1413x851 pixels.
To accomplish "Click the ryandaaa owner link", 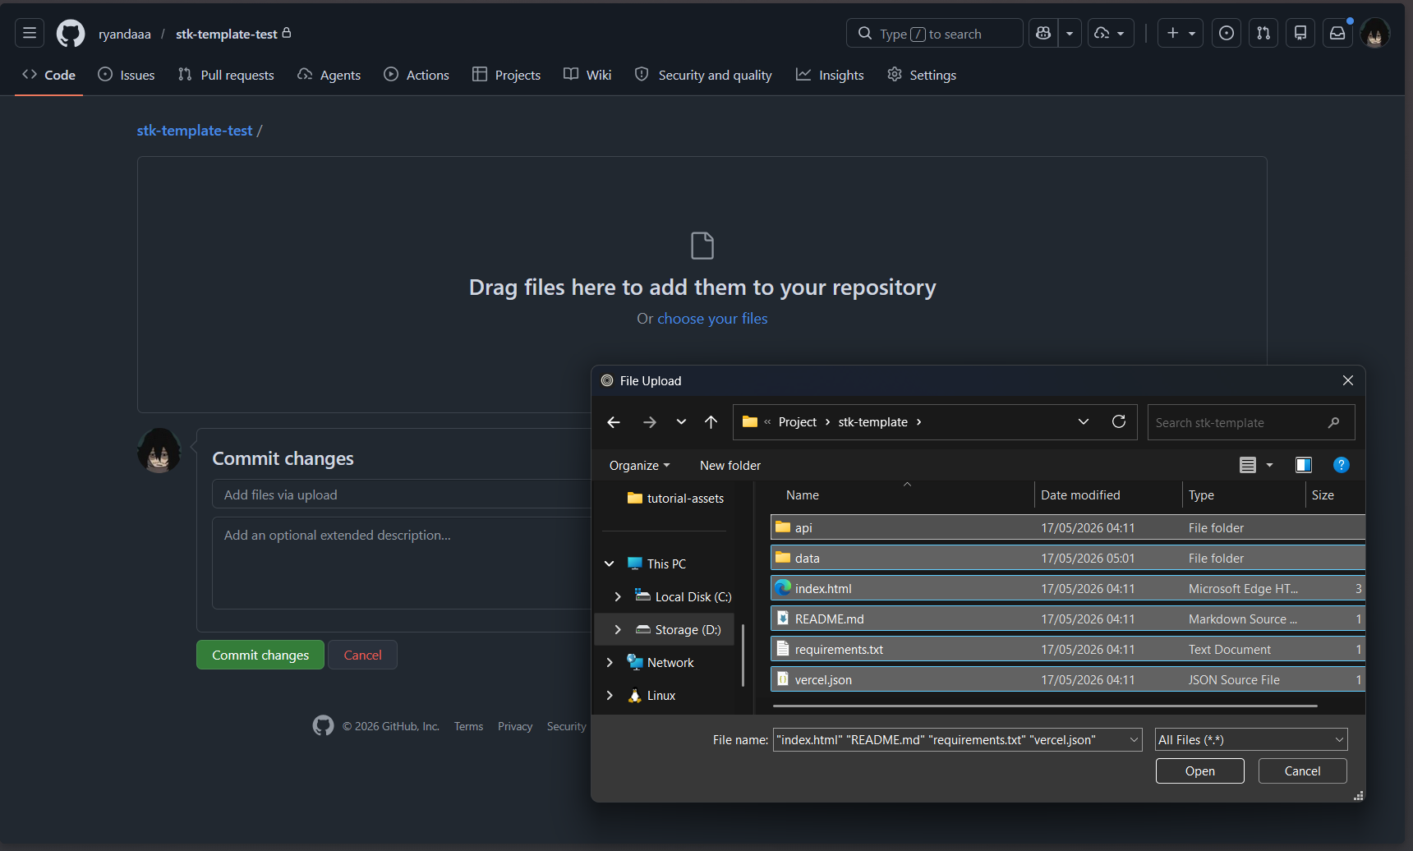I will click(x=125, y=34).
